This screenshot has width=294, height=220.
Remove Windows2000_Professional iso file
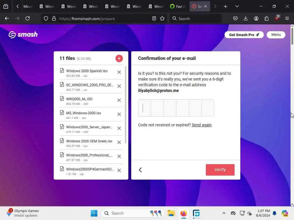point(119,156)
